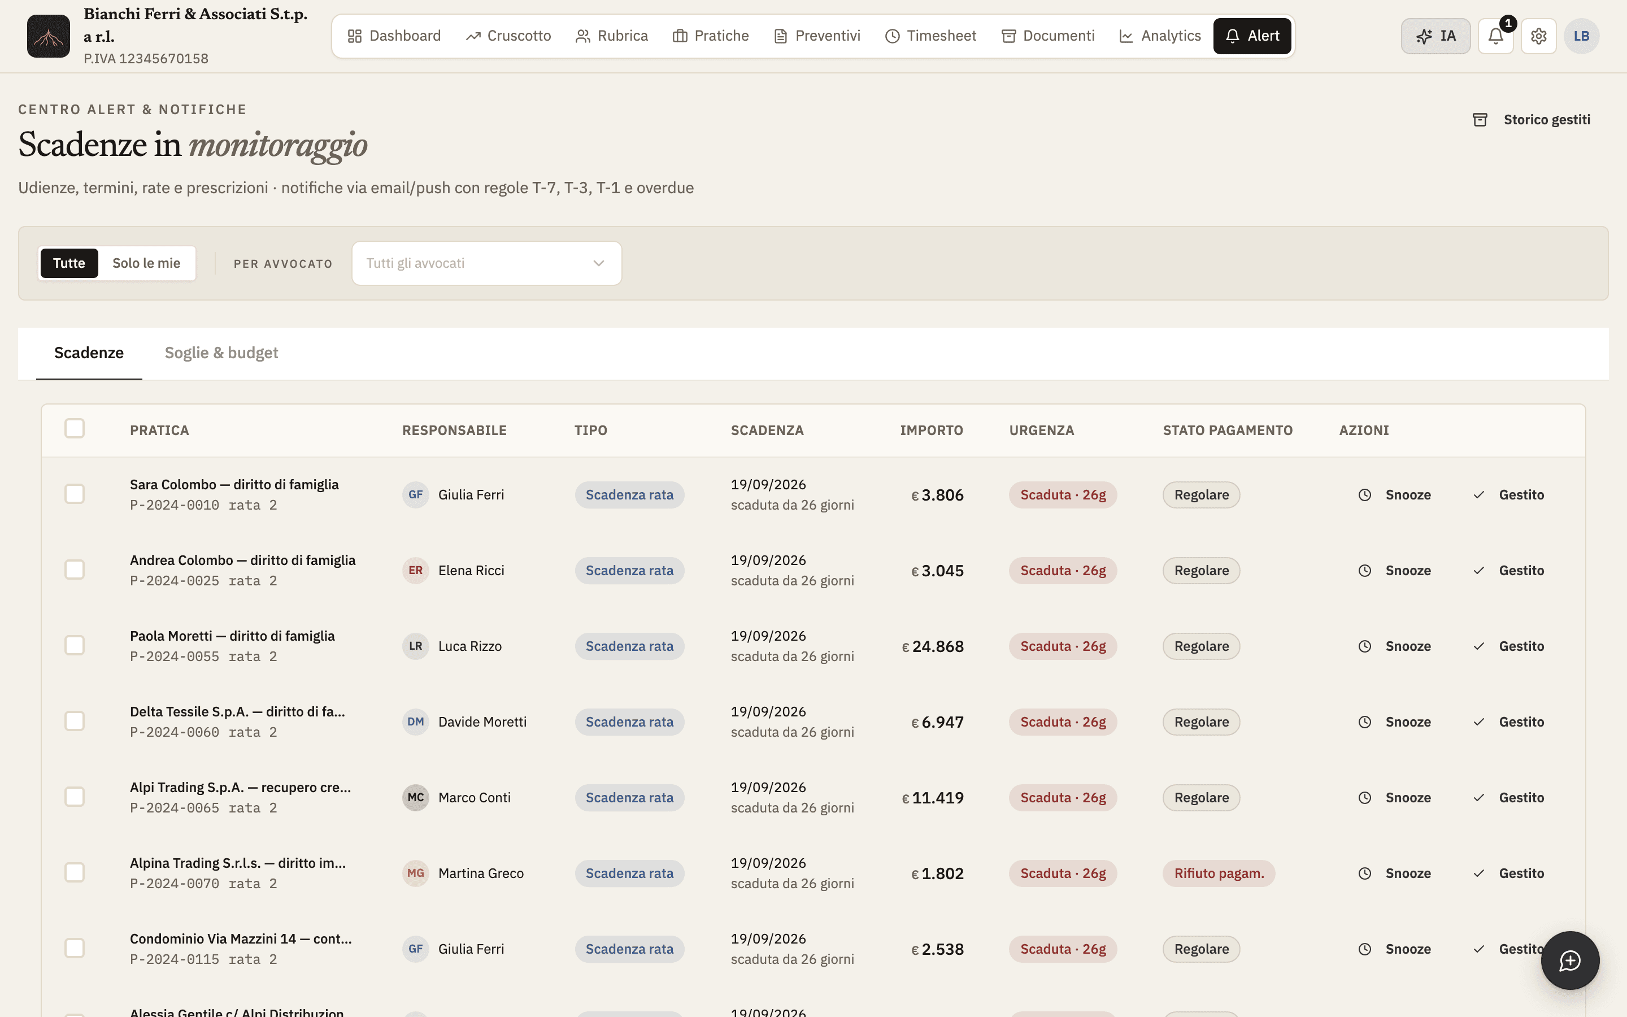Select the Scadenze tab

coord(89,353)
